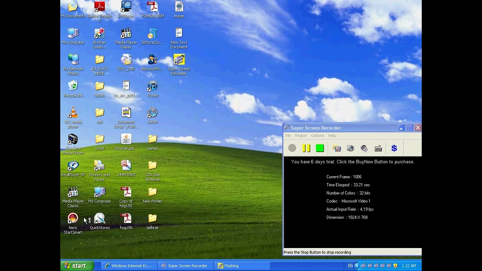482x271 pixels.
Task: Select the RealPlayer SP shortcut
Action: [73, 168]
